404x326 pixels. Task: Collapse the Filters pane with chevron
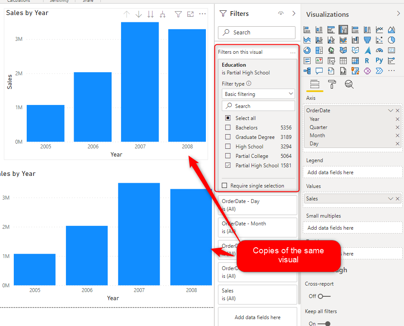pos(294,14)
